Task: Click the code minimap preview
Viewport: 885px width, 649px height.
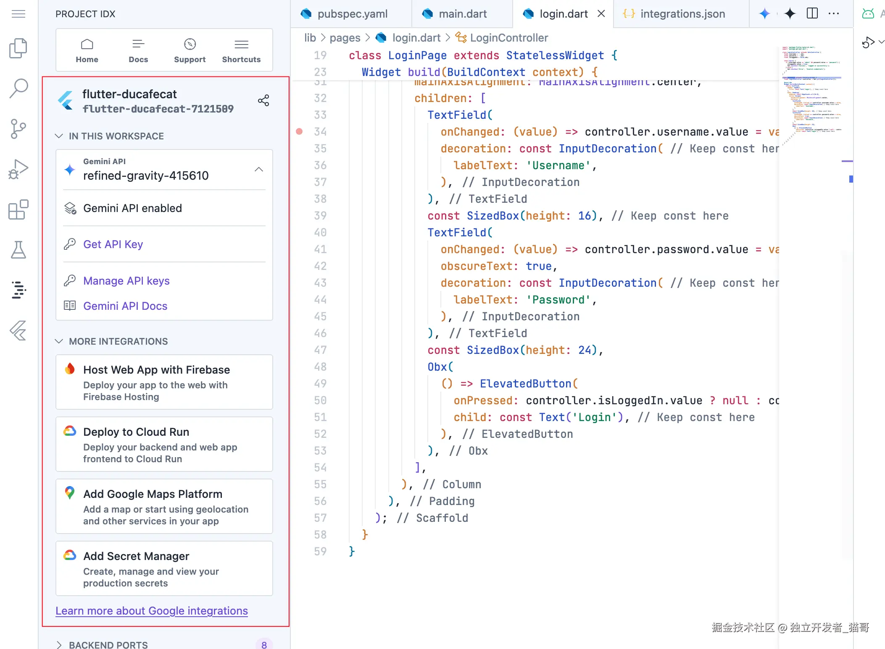Action: click(x=811, y=92)
